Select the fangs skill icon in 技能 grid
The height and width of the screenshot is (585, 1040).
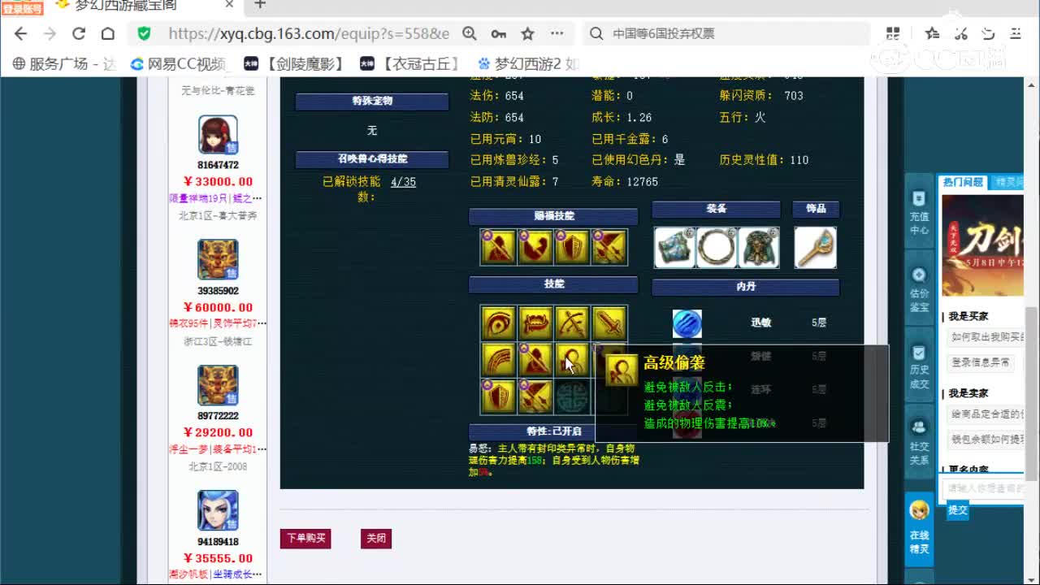coord(535,323)
